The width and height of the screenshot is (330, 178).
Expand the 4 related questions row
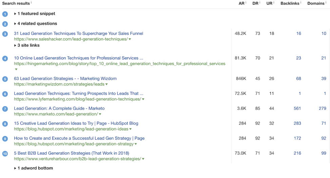point(36,24)
